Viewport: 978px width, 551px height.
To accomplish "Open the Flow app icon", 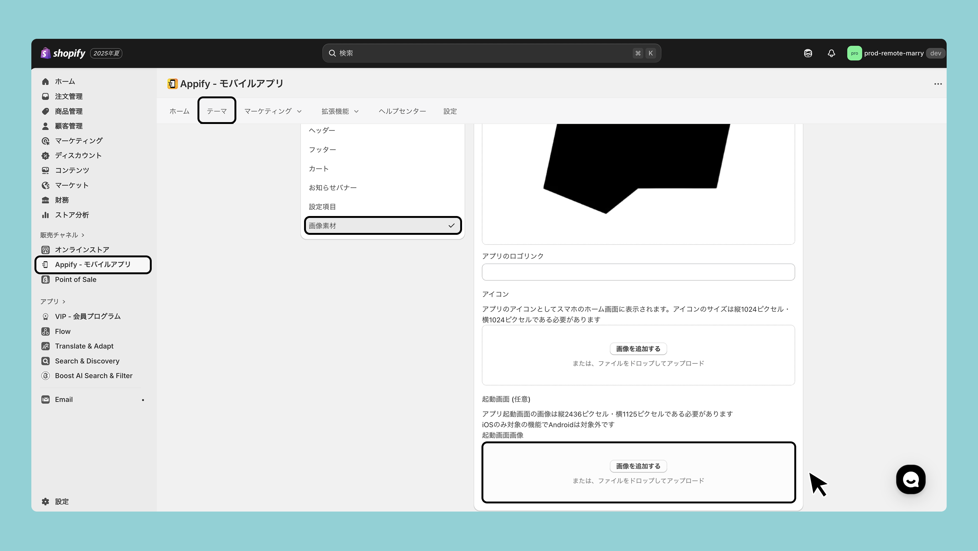I will click(45, 332).
